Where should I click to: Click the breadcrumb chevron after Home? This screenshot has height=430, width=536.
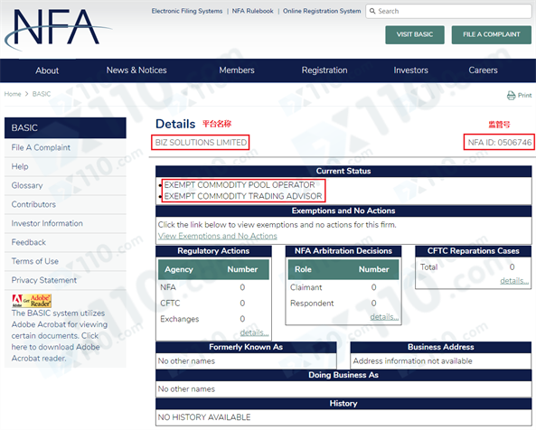coord(26,94)
